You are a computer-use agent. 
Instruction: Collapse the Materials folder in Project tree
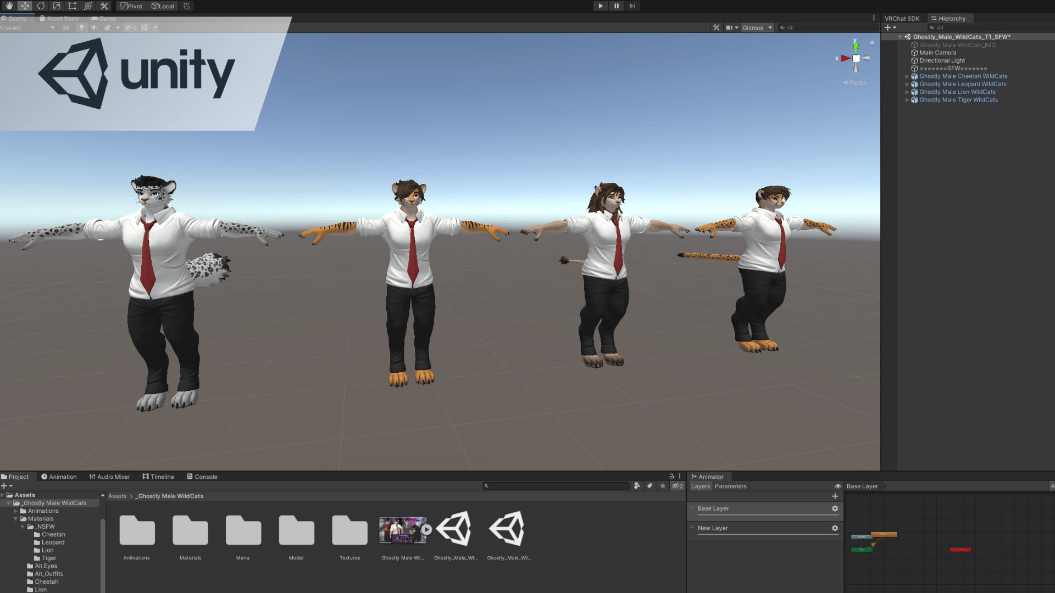16,519
